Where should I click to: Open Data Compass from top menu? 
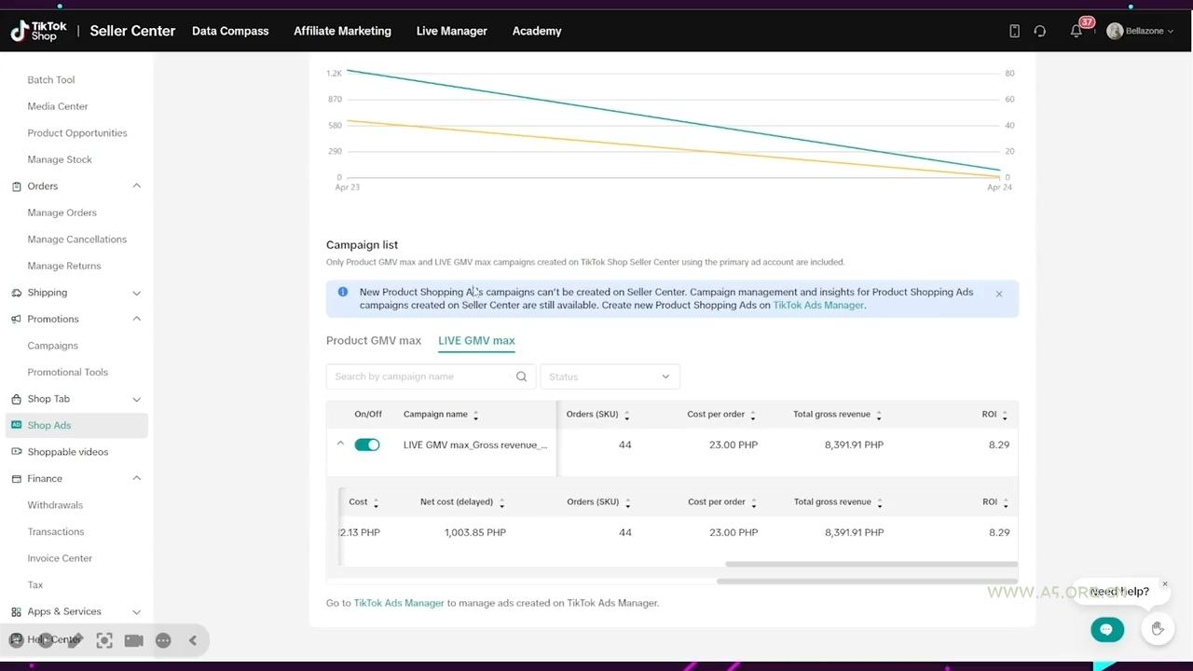pos(230,31)
